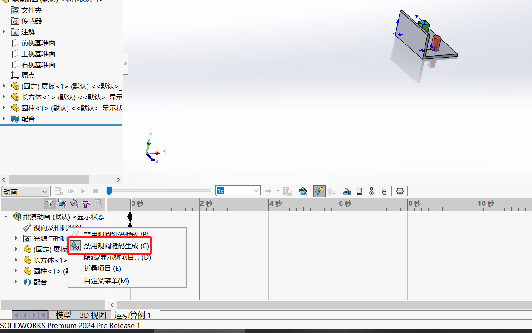The width and height of the screenshot is (532, 333).
Task: Click the last-tab navigation arrow
Action: (43, 315)
